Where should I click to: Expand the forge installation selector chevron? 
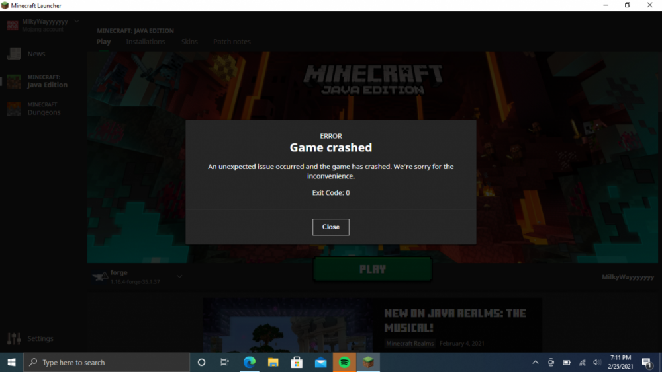click(x=179, y=277)
